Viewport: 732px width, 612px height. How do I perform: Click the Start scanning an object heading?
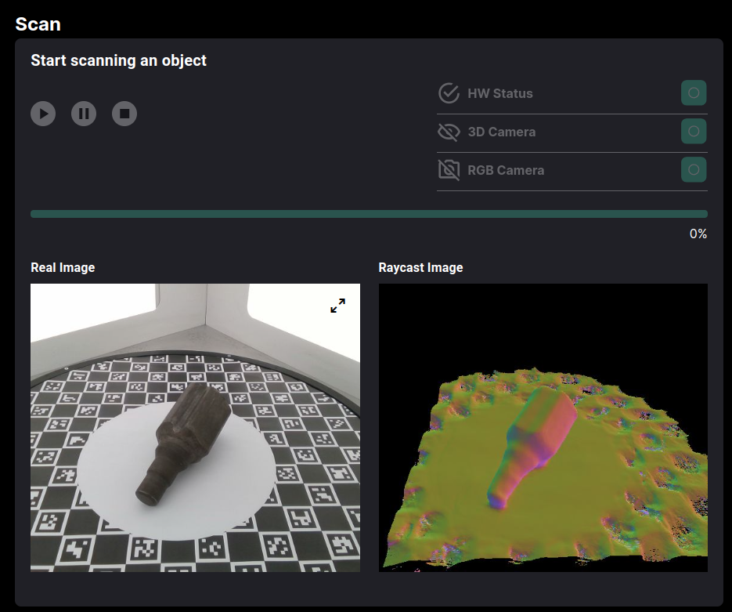click(118, 60)
